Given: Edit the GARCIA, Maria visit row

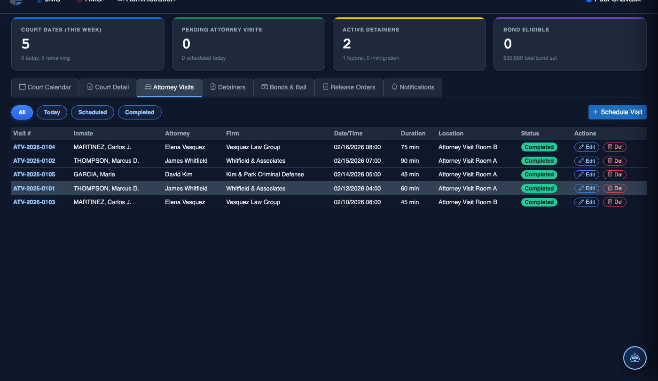Looking at the screenshot, I should [x=587, y=175].
